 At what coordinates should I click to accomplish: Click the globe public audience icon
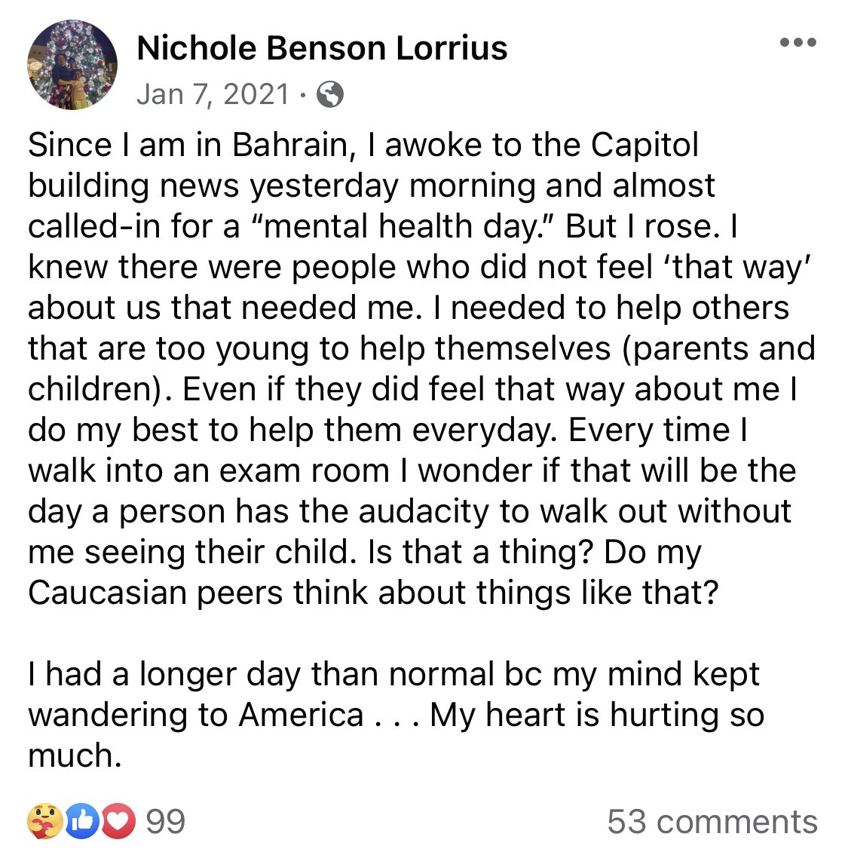tap(330, 95)
